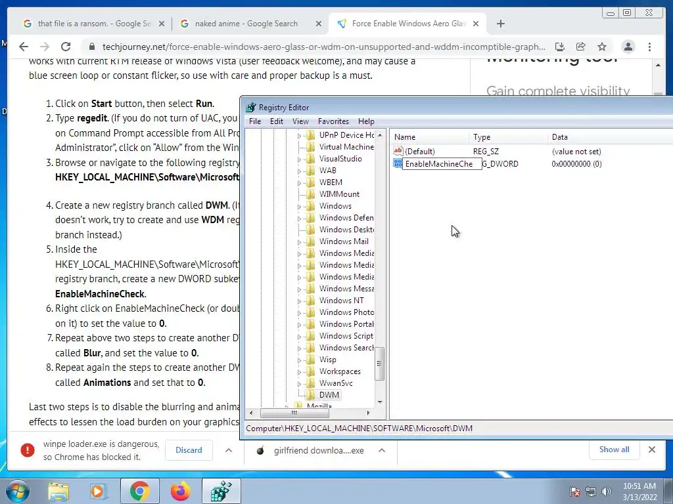
Task: Expand the WAB registry key
Action: pos(299,171)
